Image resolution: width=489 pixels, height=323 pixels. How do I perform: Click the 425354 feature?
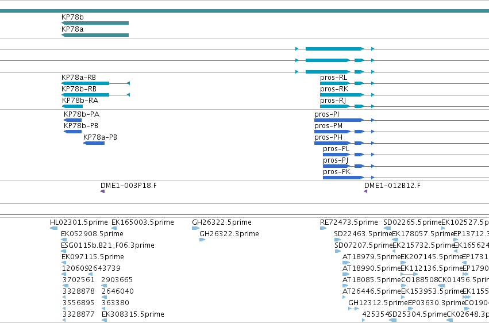click(x=364, y=320)
